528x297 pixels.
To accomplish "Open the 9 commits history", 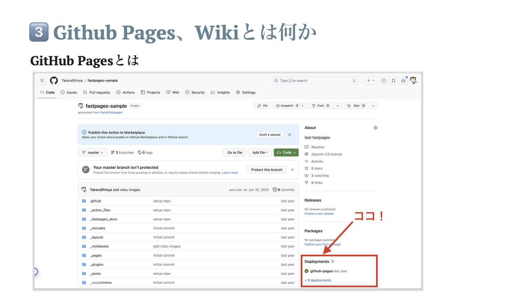I will [x=284, y=190].
